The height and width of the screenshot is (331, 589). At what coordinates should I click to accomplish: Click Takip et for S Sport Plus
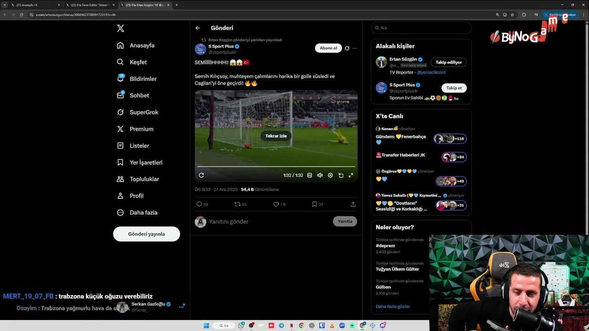coord(454,88)
